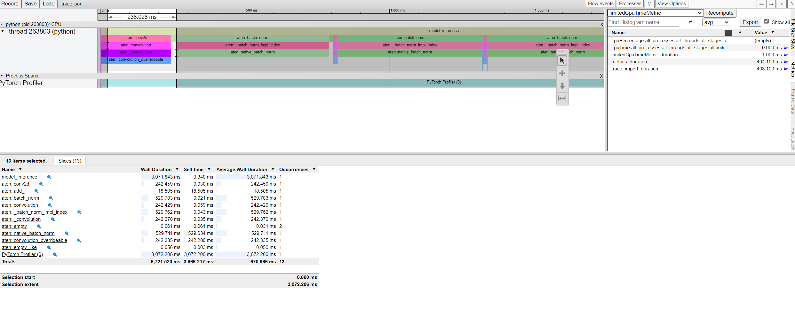Activate the pan mode tool

tap(562, 73)
